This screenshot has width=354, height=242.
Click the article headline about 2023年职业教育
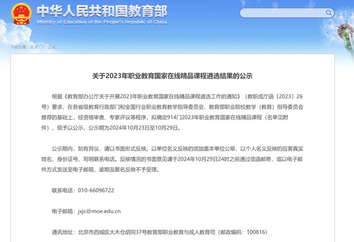(x=172, y=76)
